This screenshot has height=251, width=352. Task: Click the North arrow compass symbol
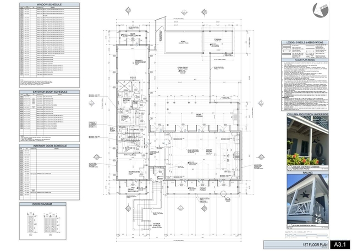click(x=317, y=9)
